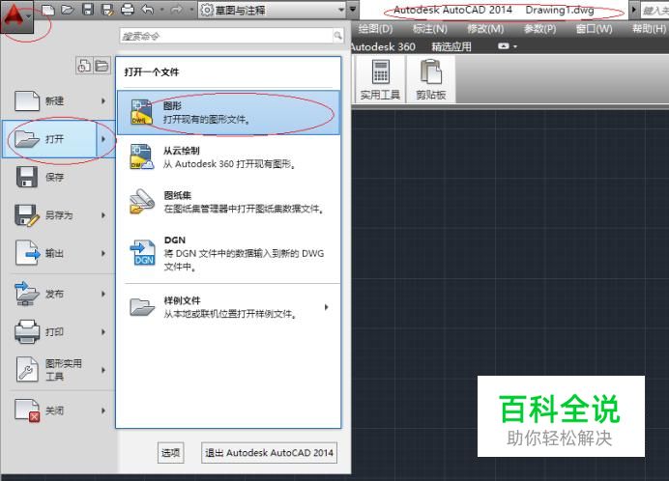669x481 pixels.
Task: Click Save As icon in quick access toolbar
Action: point(107,10)
